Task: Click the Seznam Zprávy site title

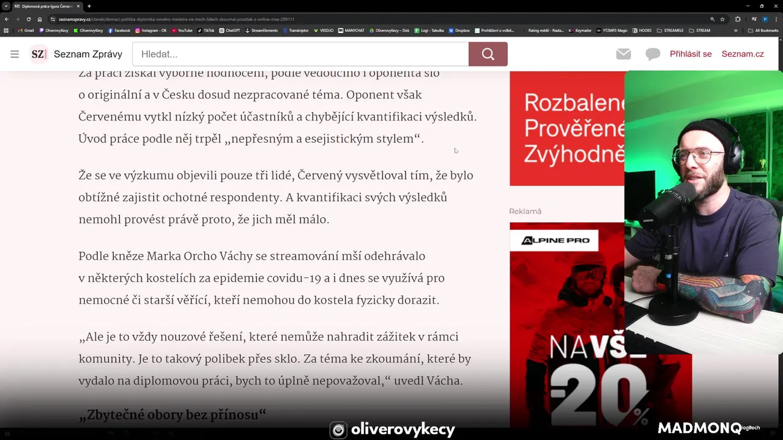Action: pyautogui.click(x=88, y=54)
